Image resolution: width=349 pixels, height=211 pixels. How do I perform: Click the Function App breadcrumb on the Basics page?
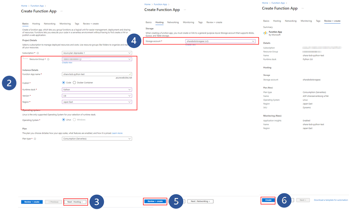tap(37, 6)
